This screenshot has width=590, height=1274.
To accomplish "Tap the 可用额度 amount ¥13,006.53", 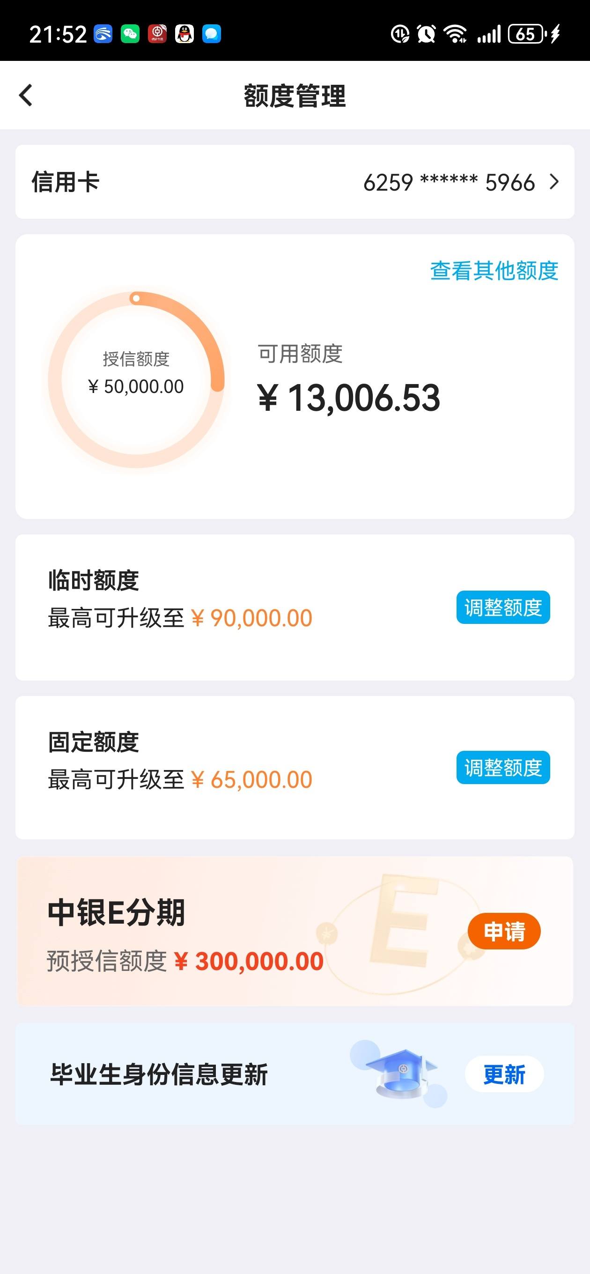I will point(349,398).
